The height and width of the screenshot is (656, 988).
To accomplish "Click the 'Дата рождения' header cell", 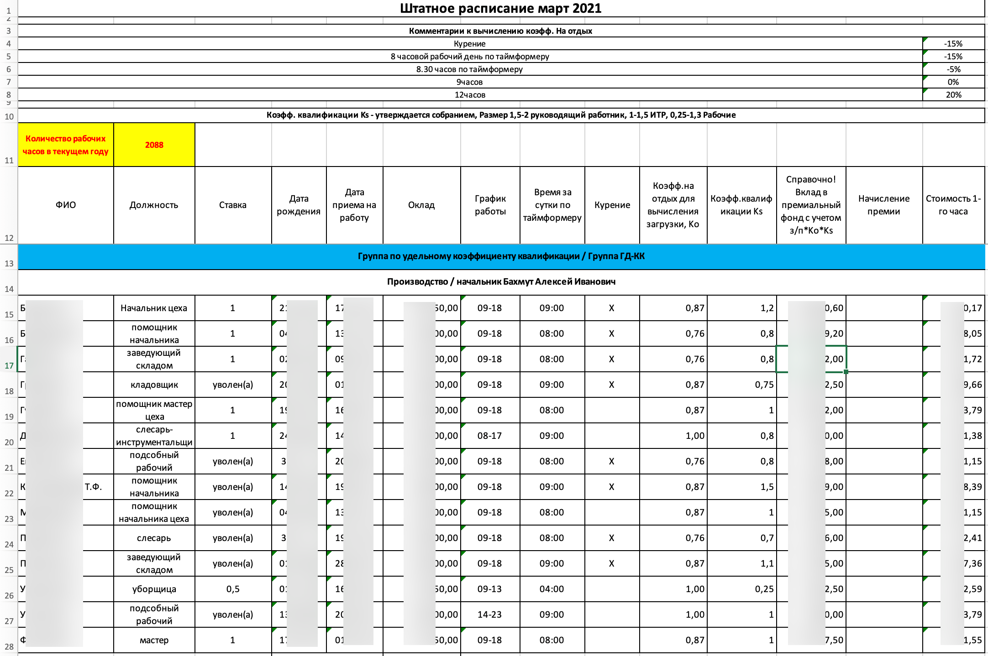I will [299, 205].
